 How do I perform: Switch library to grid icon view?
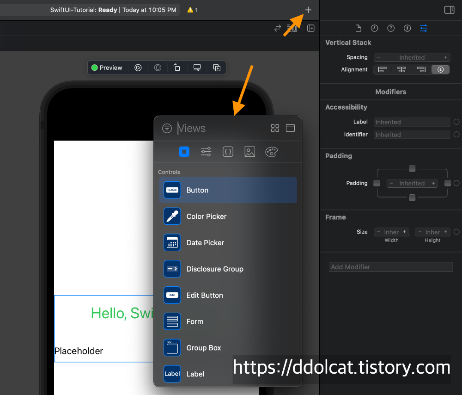click(x=275, y=128)
